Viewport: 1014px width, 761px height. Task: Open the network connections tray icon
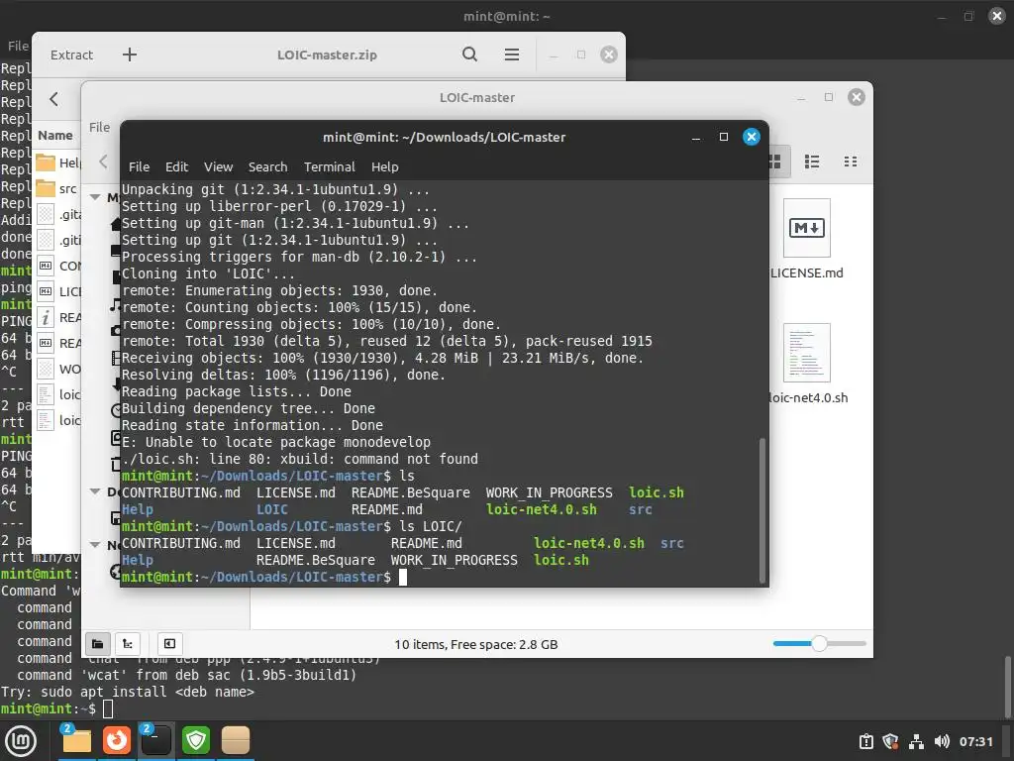coord(916,741)
